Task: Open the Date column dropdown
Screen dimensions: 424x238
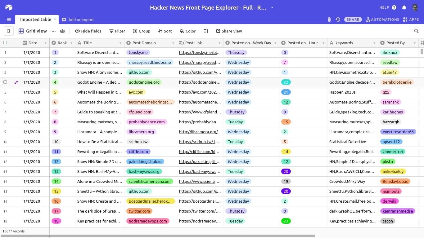Action: (x=45, y=43)
